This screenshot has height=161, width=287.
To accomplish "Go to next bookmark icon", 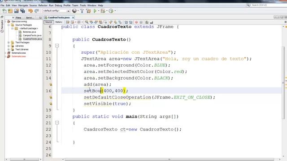I will 115,22.
